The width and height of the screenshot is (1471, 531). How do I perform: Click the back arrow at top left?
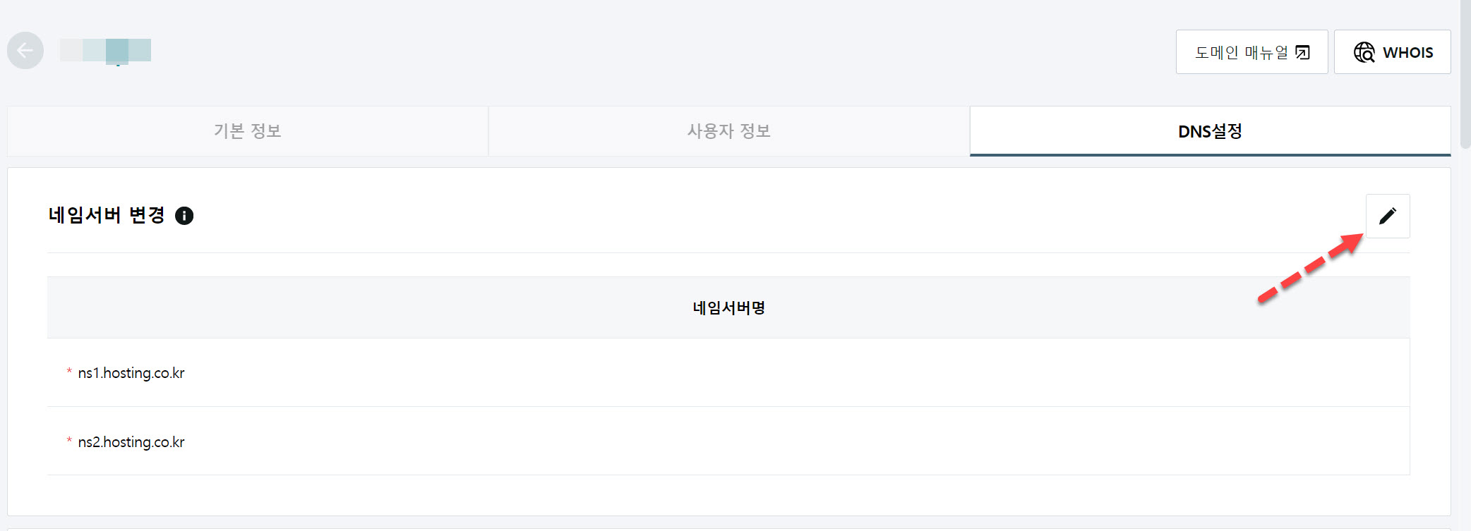tap(25, 50)
